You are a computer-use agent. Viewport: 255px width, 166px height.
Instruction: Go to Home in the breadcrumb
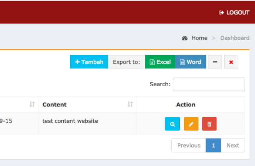tap(199, 38)
